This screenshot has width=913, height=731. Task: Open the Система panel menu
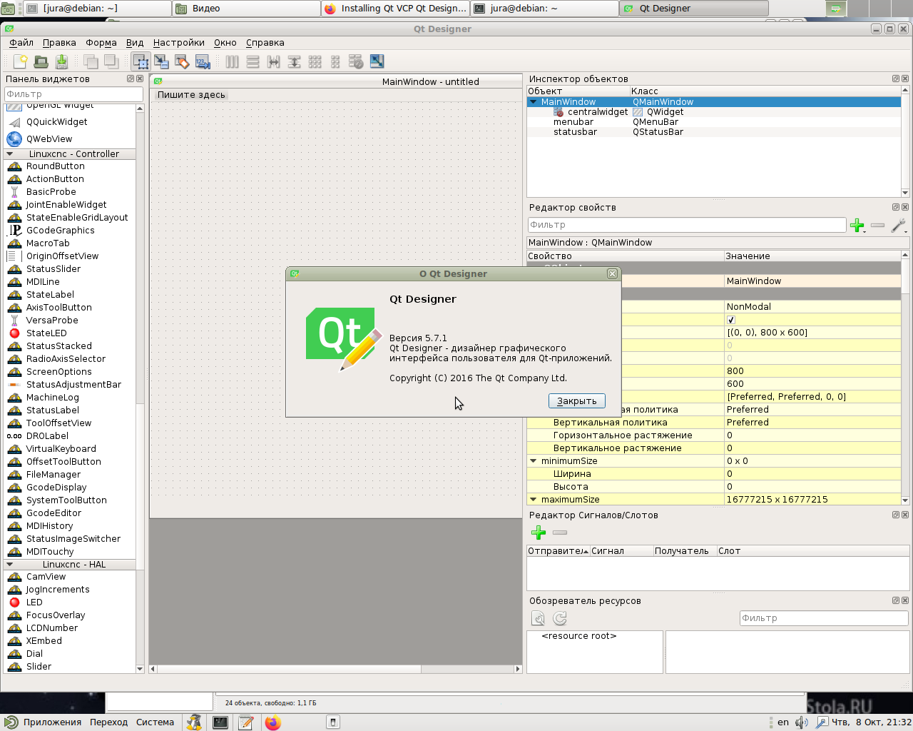click(155, 722)
